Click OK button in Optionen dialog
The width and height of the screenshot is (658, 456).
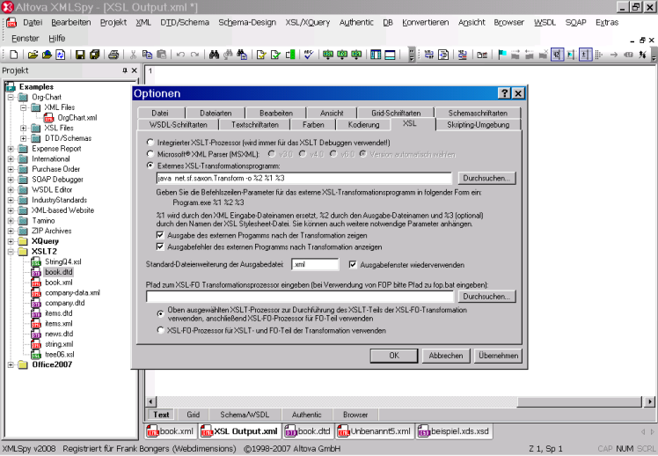(394, 356)
